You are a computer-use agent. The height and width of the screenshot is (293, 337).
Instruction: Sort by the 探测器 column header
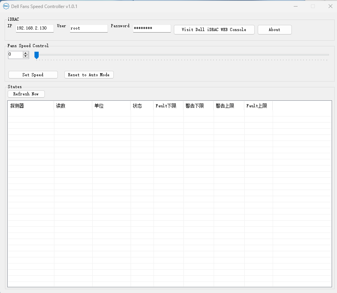(x=31, y=106)
